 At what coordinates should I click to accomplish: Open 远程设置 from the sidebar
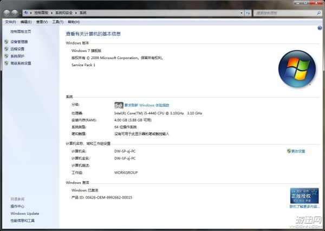pyautogui.click(x=17, y=49)
